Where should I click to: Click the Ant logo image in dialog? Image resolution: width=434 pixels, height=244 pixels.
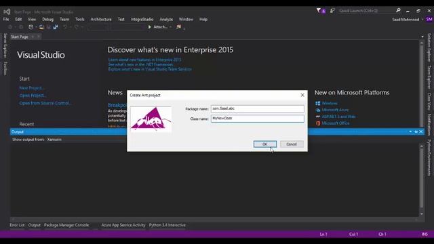coord(151,119)
